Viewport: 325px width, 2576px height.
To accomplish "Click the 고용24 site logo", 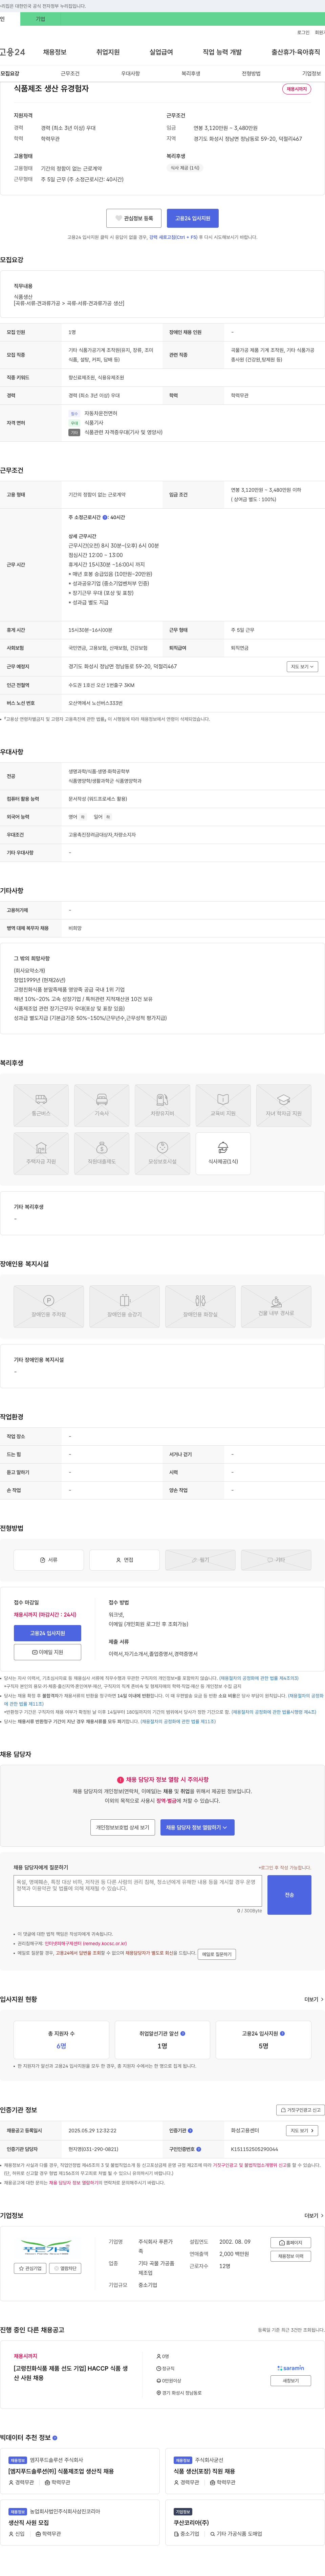I will pyautogui.click(x=12, y=52).
